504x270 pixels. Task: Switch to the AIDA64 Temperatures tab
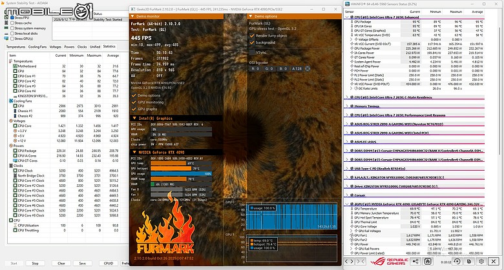tap(16, 47)
